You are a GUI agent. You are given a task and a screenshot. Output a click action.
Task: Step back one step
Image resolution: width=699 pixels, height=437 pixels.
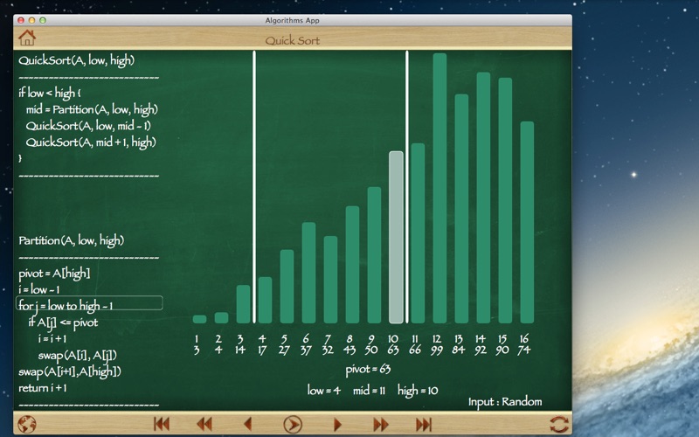coord(248,424)
